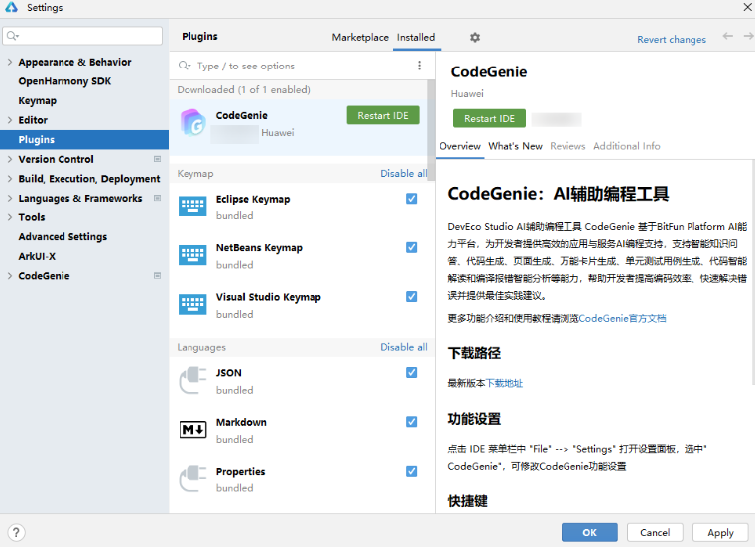Select the Markdown plugin name
Screen dimensions: 755x547
[241, 422]
